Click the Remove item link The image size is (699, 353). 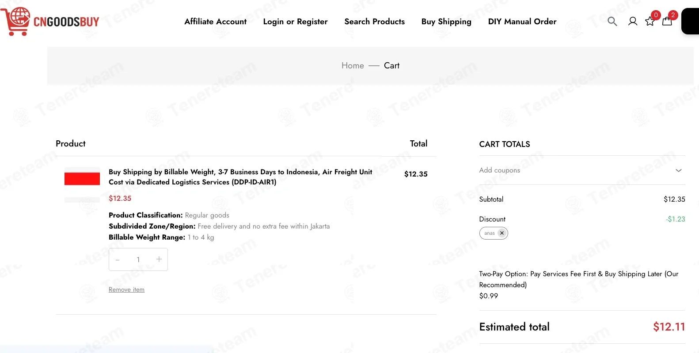pos(126,289)
